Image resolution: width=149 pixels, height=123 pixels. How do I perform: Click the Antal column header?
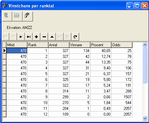59,45
